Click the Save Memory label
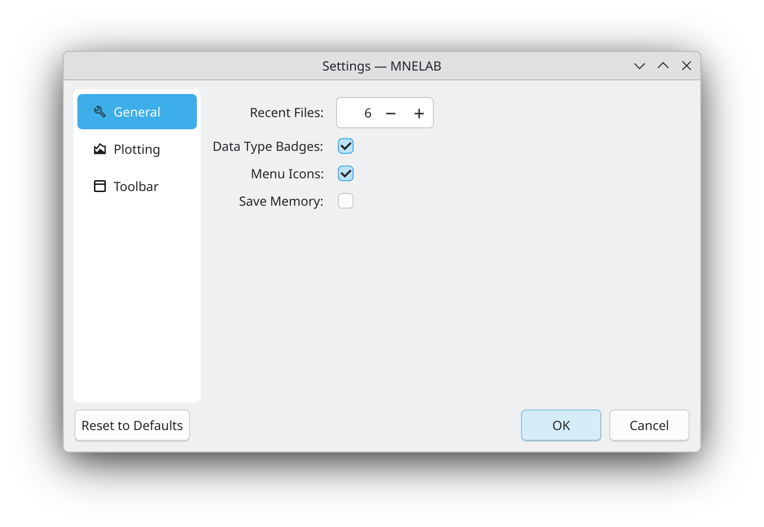The height and width of the screenshot is (527, 764). point(281,201)
